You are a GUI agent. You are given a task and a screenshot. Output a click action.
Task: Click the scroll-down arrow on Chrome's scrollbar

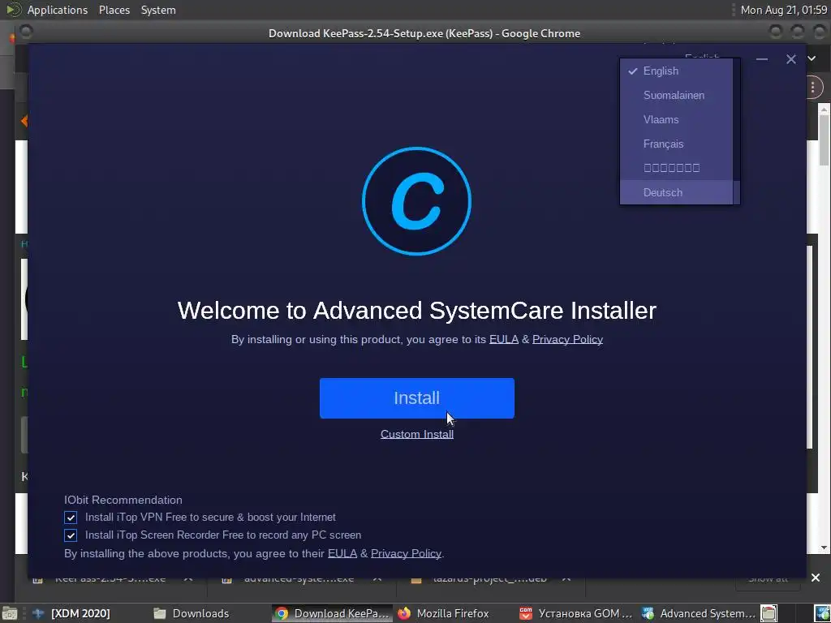[824, 548]
